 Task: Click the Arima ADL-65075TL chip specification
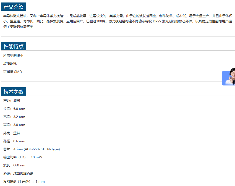coord(32,149)
